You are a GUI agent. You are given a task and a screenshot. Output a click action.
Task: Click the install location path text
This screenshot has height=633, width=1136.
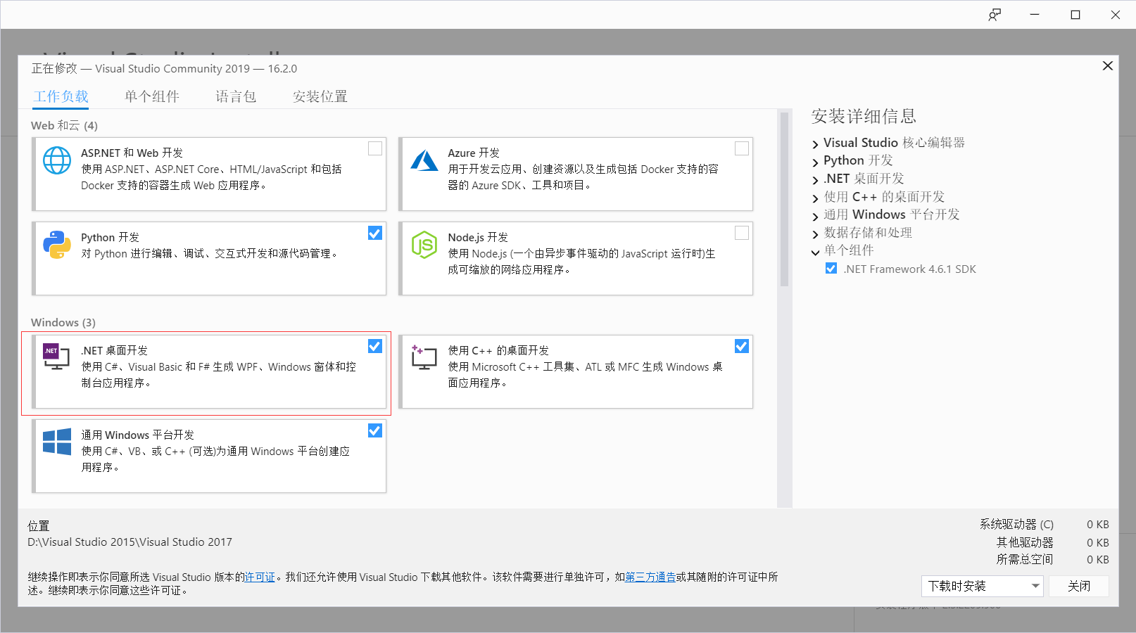[x=130, y=542]
